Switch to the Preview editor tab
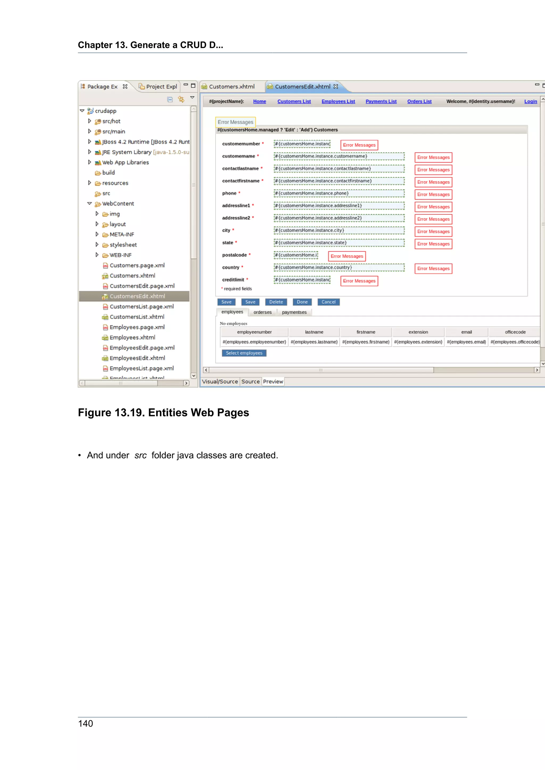545x770 pixels. click(x=273, y=382)
